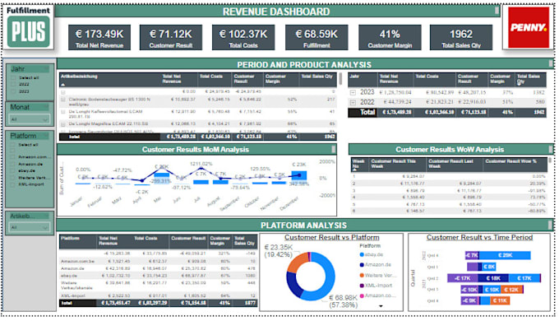Click the WoW table vertical scrollbar
The height and width of the screenshot is (321, 559).
[x=550, y=160]
